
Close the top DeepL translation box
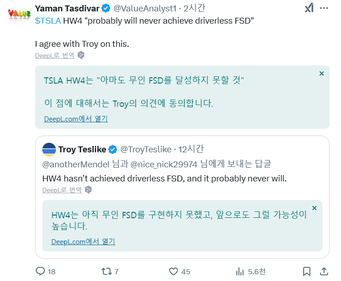pos(321,74)
